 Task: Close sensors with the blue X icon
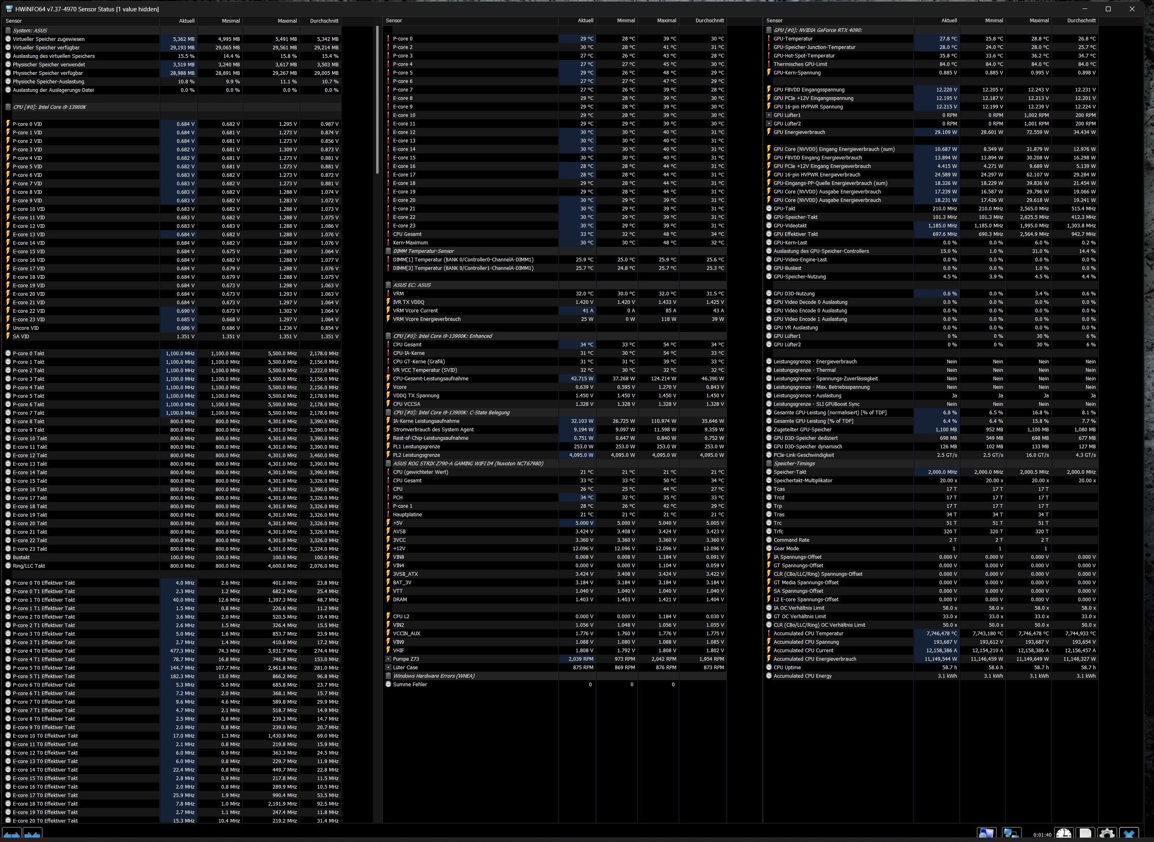[x=1129, y=834]
